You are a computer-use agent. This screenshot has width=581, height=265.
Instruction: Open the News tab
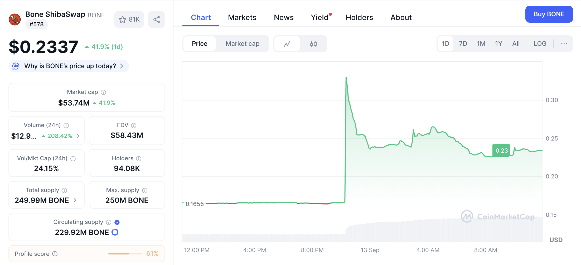coord(284,17)
